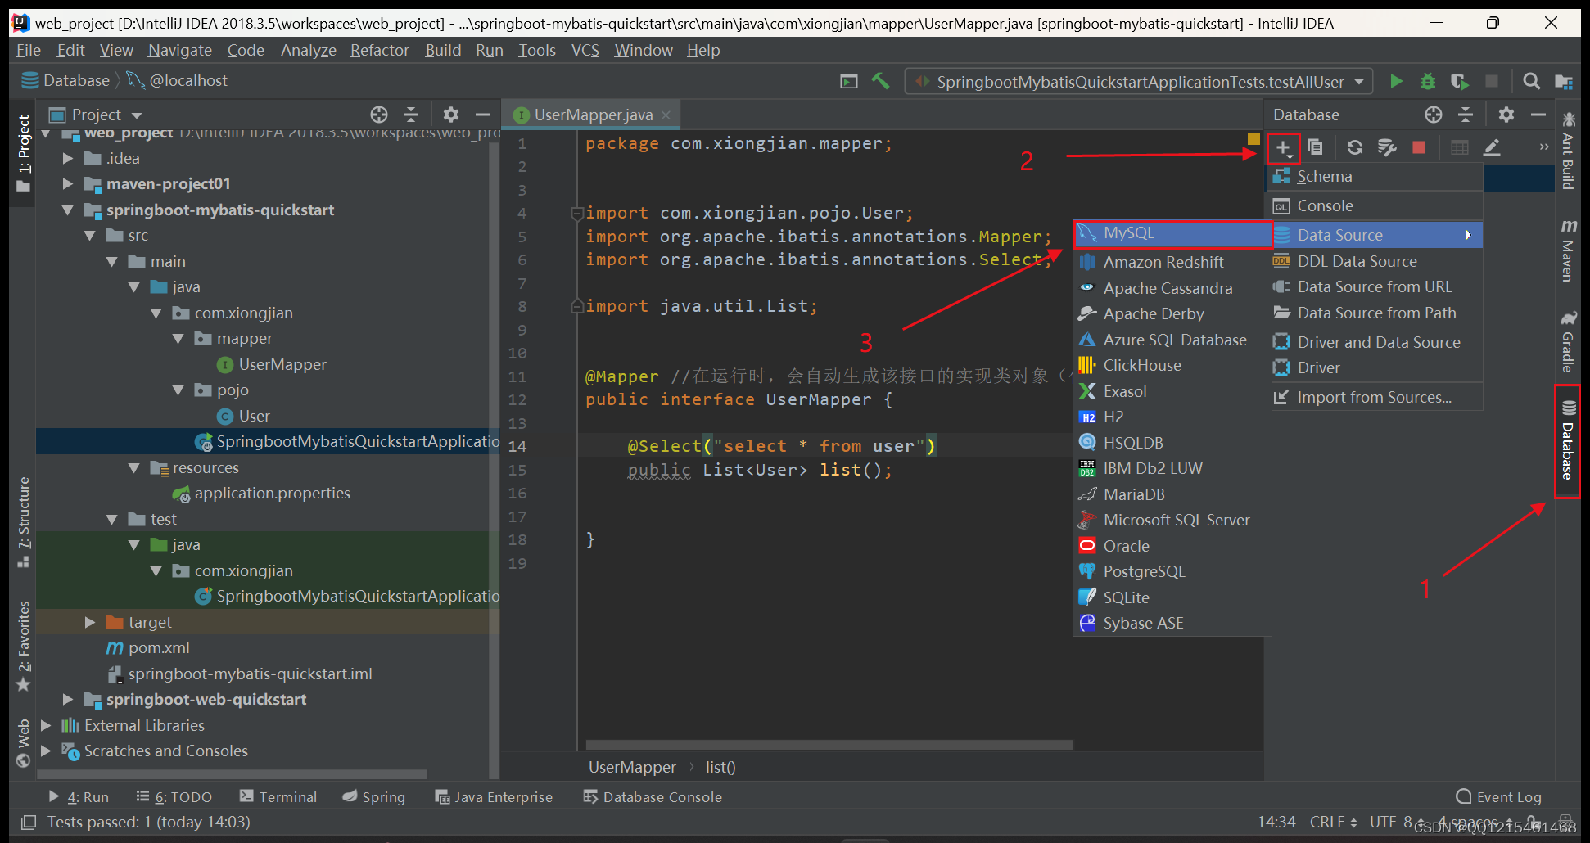The image size is (1590, 843).
Task: Click the red Stop icon in Database toolbar
Action: pyautogui.click(x=1419, y=147)
